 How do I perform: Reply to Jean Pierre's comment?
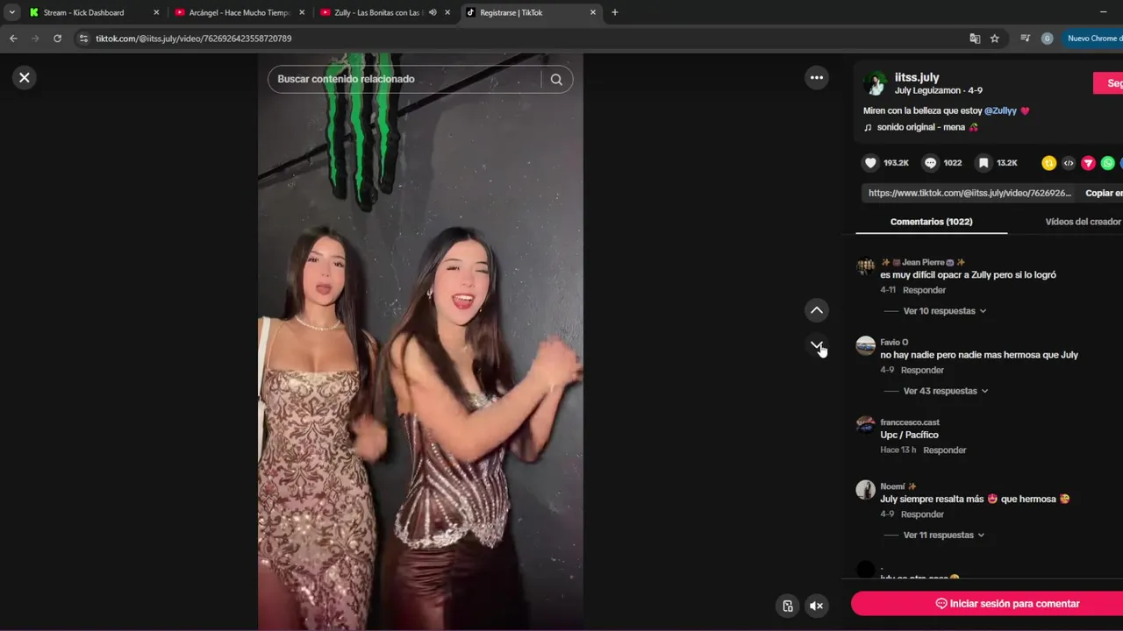pos(924,290)
